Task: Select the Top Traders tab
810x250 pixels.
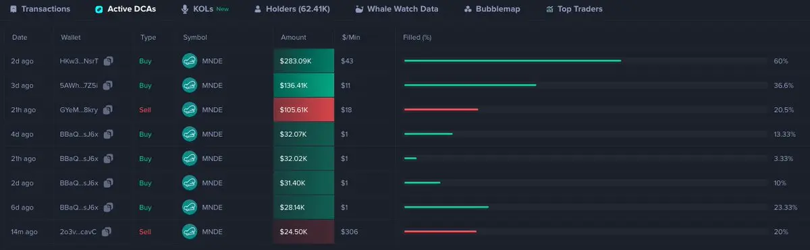Action: pos(574,9)
